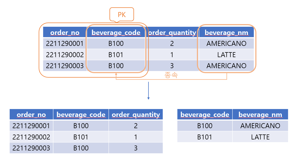Click B101 cell in the two-column table

(x=205, y=137)
